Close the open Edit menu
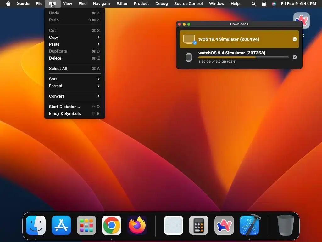 pyautogui.click(x=53, y=3)
